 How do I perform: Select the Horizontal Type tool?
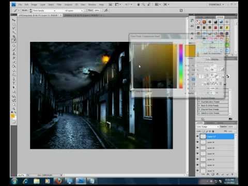point(14,83)
